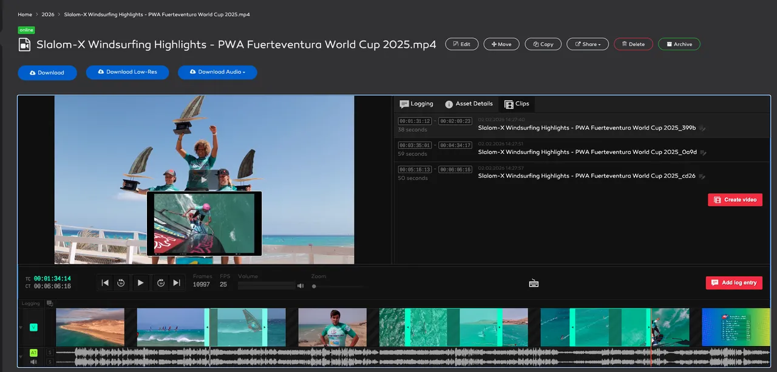Open the keyboard shortcuts icon
The image size is (777, 372).
(x=534, y=283)
